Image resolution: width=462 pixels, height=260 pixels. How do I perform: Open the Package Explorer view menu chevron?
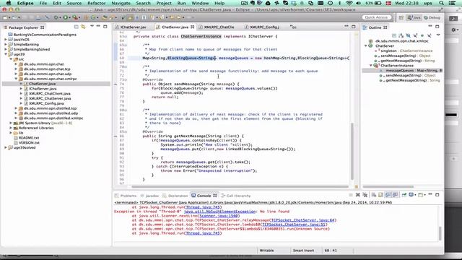click(92, 27)
